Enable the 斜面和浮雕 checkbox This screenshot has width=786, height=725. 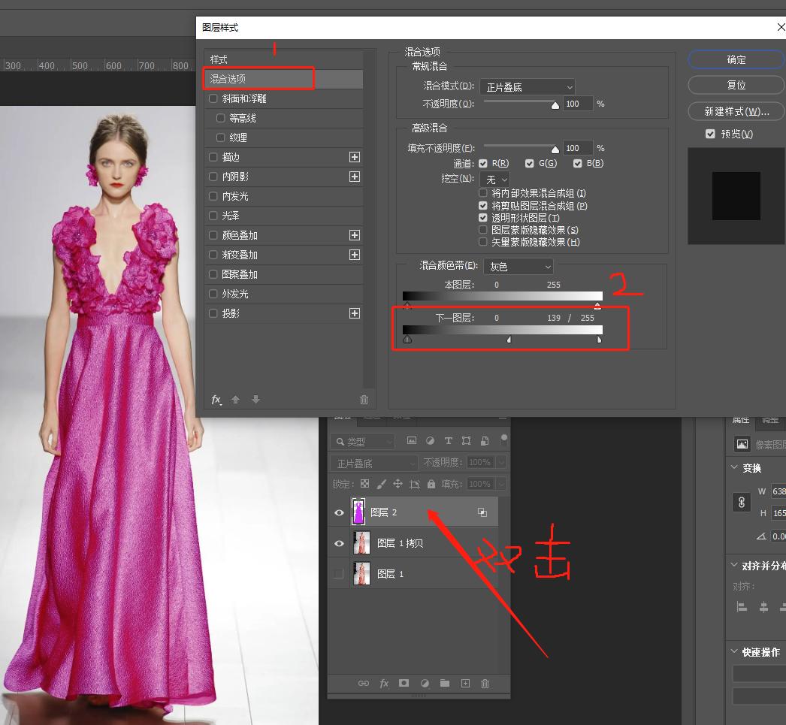(213, 98)
